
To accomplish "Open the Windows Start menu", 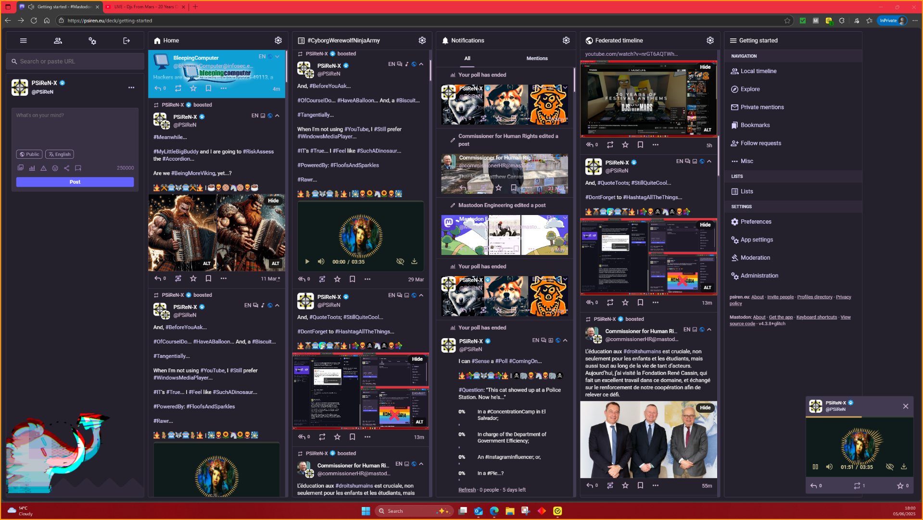I will click(366, 511).
